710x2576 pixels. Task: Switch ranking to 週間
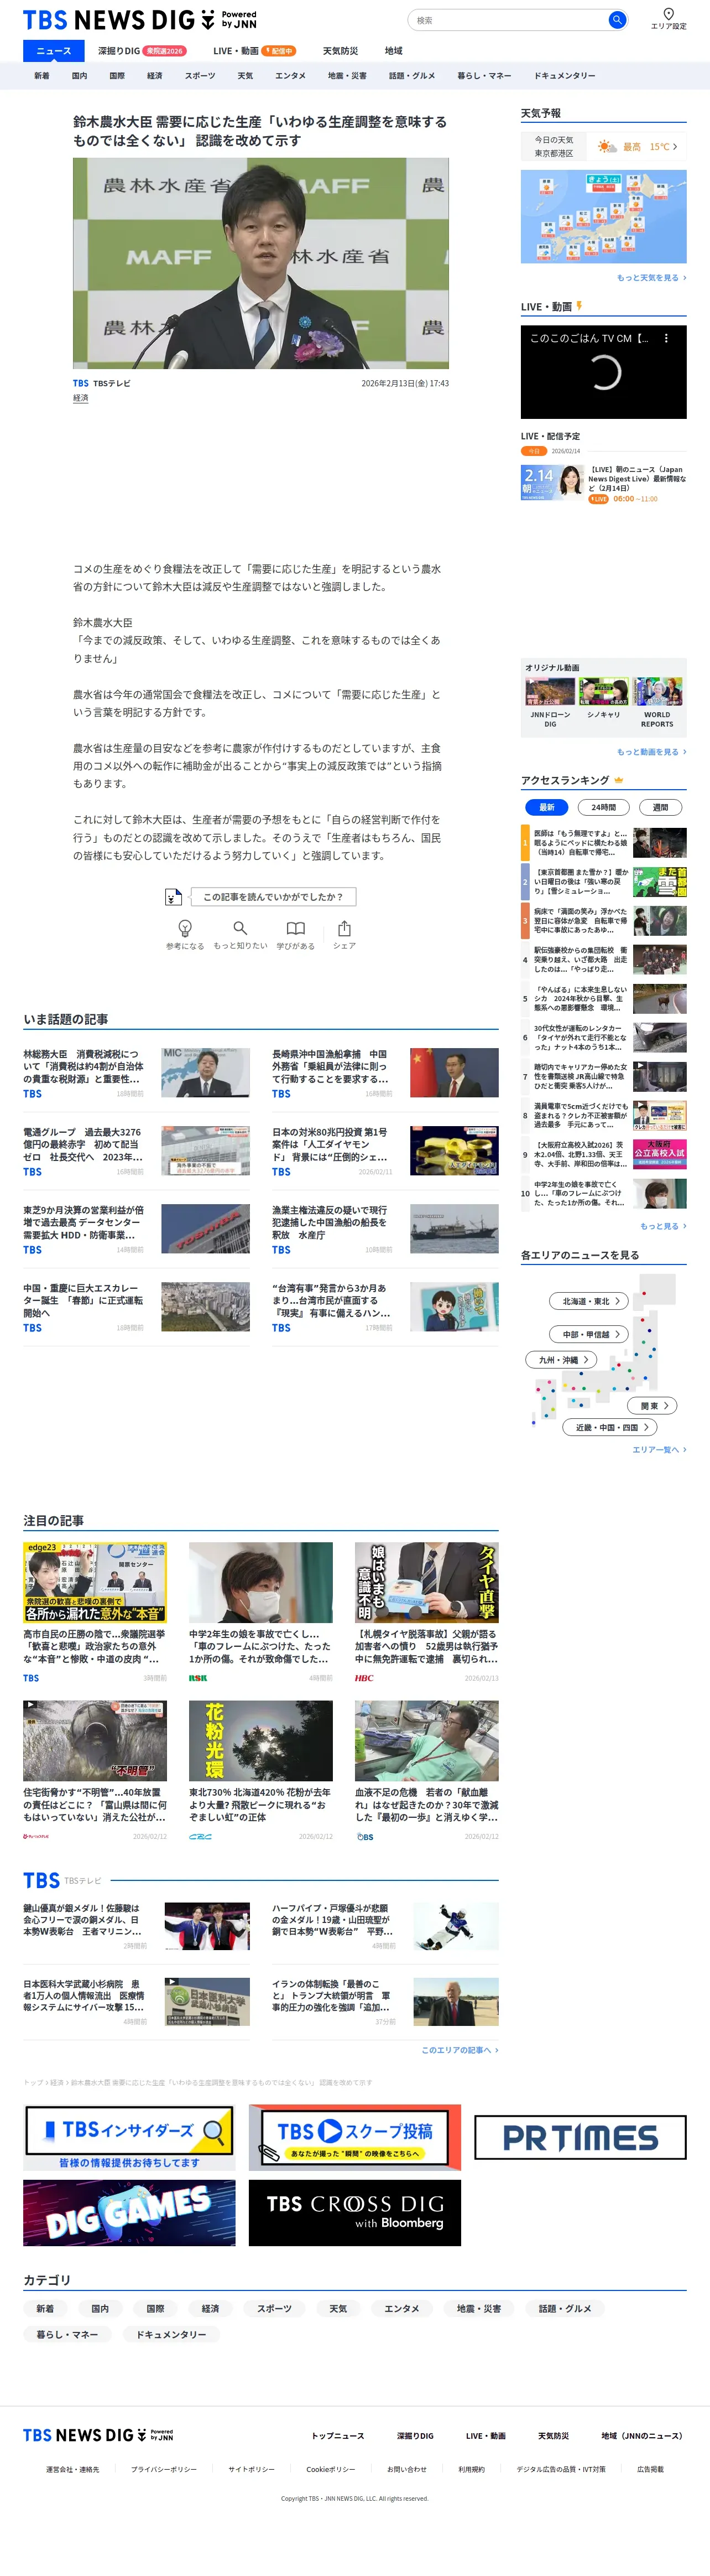(660, 807)
